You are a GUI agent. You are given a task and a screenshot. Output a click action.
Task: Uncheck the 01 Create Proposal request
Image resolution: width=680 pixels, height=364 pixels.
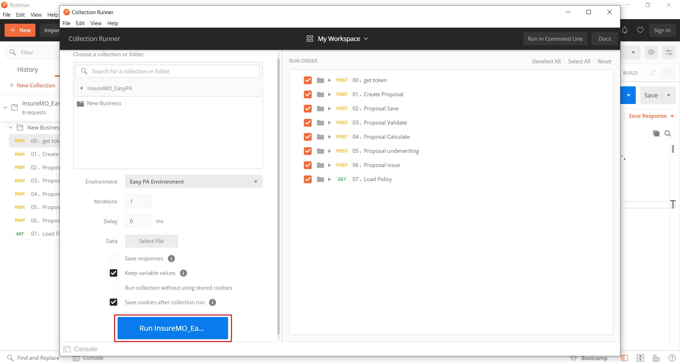(308, 94)
